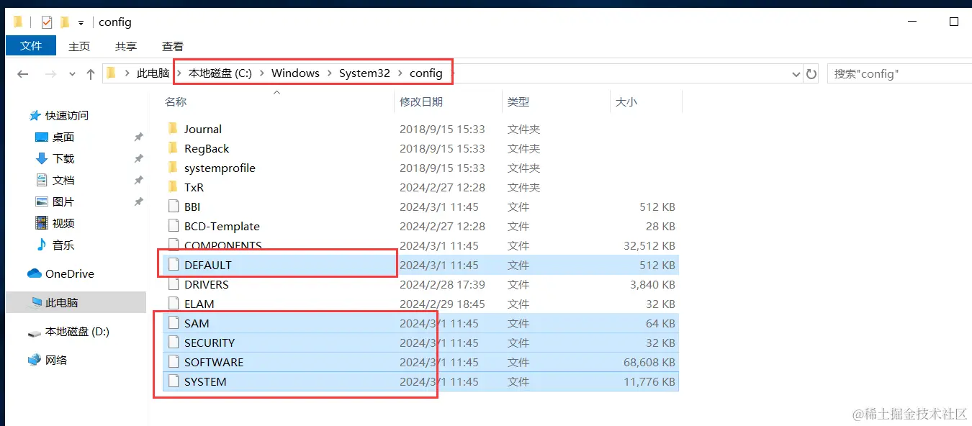
Task: Select 快速访问 in navigation pane
Action: [66, 115]
